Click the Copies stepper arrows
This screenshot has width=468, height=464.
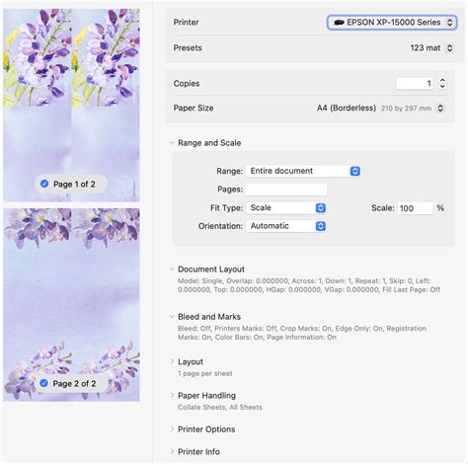coord(442,84)
